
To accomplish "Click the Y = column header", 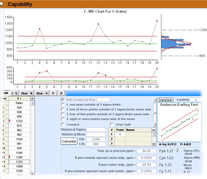I will (20, 99).
